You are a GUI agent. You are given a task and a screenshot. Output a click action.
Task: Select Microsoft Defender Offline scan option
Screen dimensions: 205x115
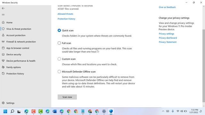pos(59,72)
